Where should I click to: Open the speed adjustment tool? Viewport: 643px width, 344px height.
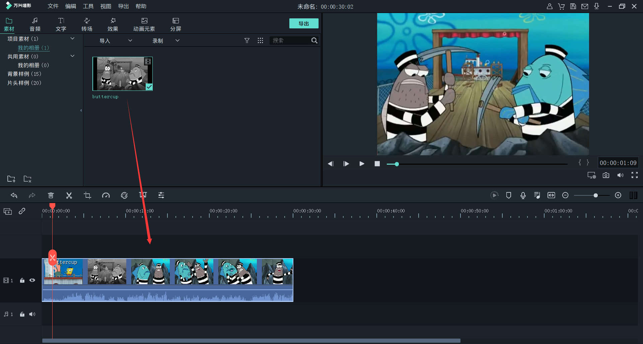106,195
